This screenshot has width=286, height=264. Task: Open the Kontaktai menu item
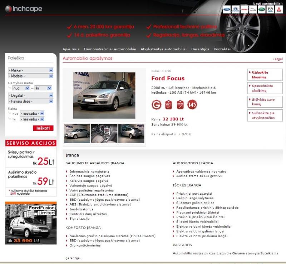pyautogui.click(x=222, y=49)
